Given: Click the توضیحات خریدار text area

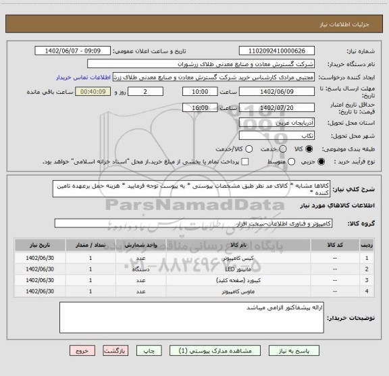Looking at the screenshot, I should [x=192, y=317].
